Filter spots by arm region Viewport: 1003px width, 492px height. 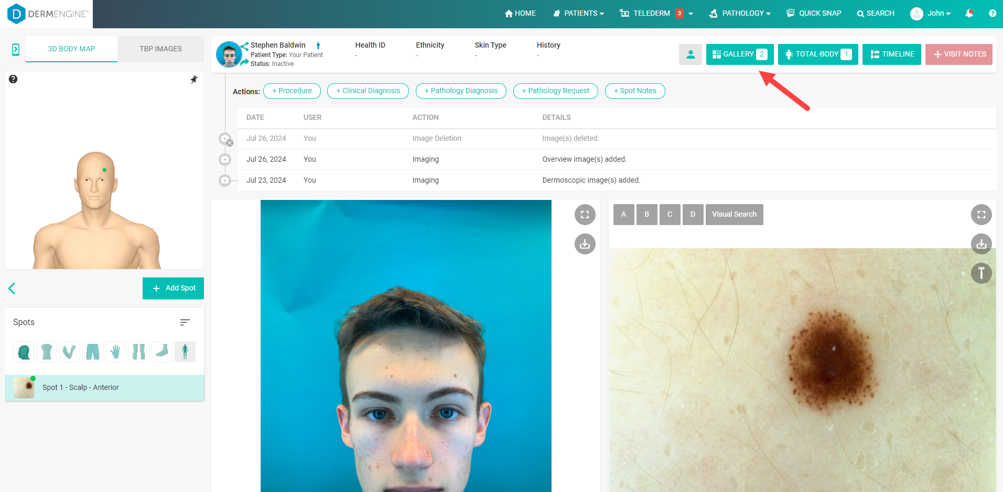click(70, 352)
